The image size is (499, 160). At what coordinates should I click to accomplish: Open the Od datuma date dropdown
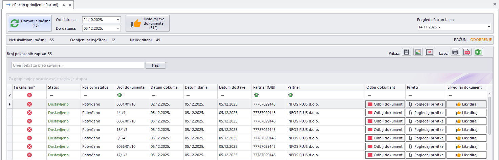click(118, 20)
